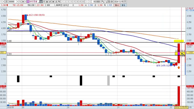Click the custom interval value field
The height and width of the screenshot is (109, 194).
[87, 2]
